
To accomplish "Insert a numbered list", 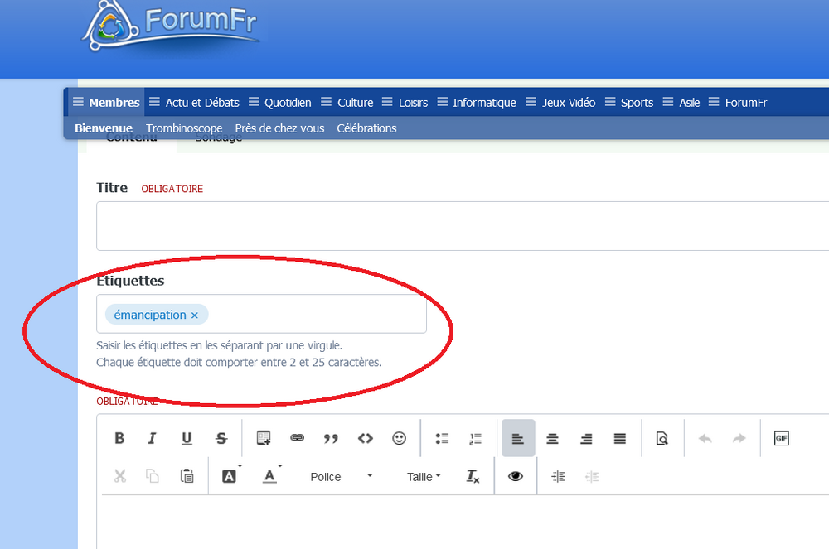I will (x=476, y=439).
